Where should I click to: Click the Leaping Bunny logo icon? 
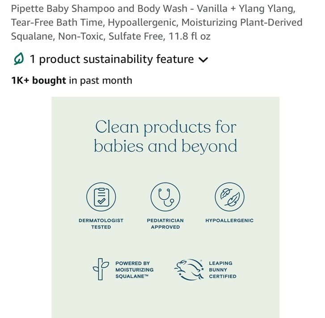tap(189, 269)
